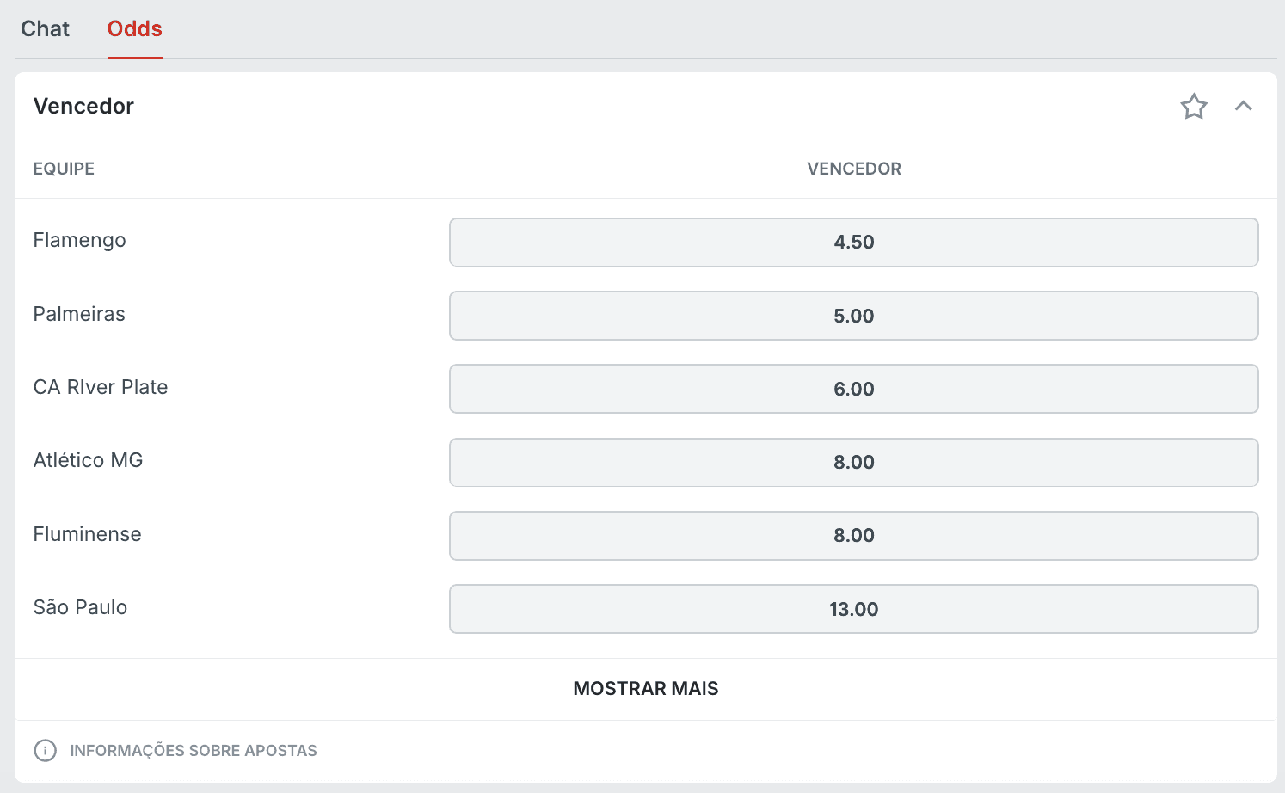Click the VENCEDOR column header
Viewport: 1285px width, 793px height.
pyautogui.click(x=853, y=169)
